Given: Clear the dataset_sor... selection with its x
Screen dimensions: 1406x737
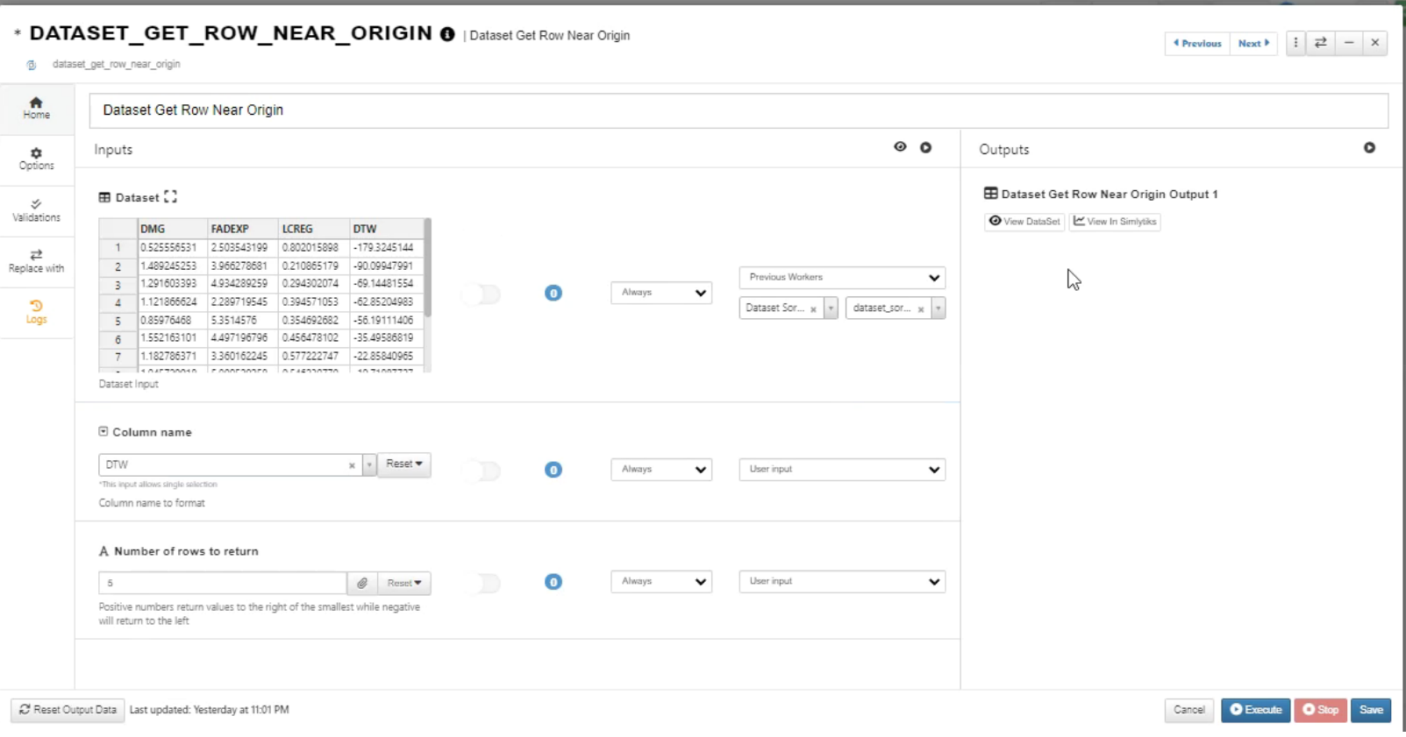Looking at the screenshot, I should (921, 309).
